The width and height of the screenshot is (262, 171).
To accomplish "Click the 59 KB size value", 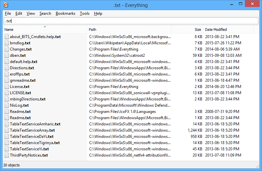I will click(197, 55).
